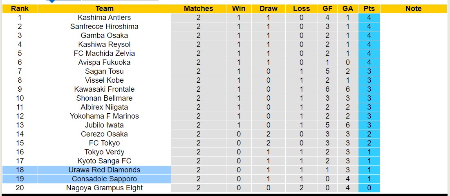Screen dimensions: 450x196
Task: Click the Matches column header
Action: [x=198, y=9]
